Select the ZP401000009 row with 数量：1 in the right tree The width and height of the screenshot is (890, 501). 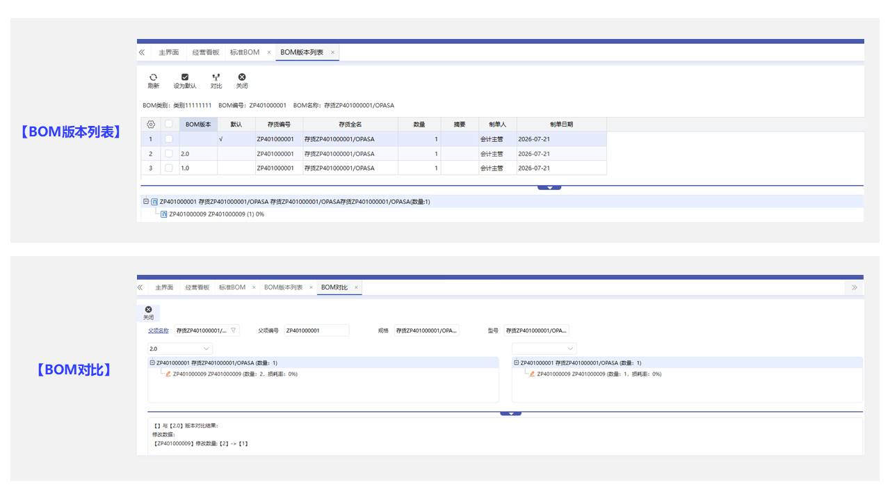(599, 374)
